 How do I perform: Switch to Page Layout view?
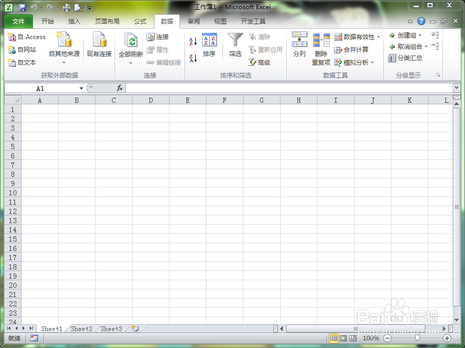[x=343, y=338]
